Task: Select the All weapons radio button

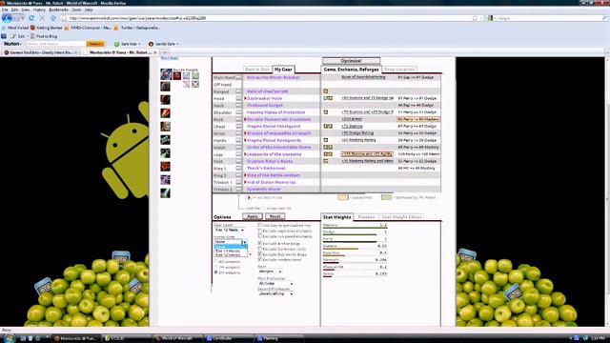Action: [216, 262]
